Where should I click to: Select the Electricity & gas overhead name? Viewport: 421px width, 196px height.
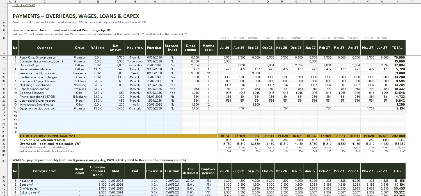point(45,65)
